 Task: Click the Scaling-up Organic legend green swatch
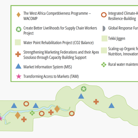(x=104, y=50)
